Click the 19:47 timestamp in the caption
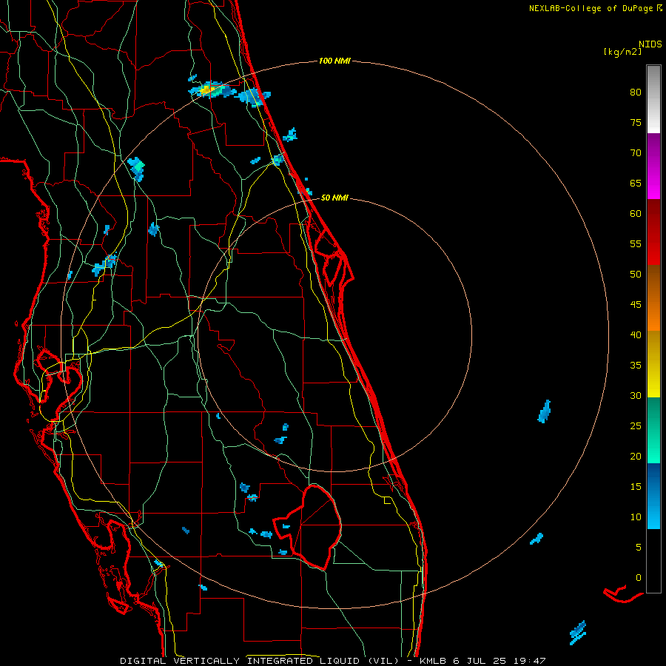Screen dimensions: 666x666 [x=531, y=661]
